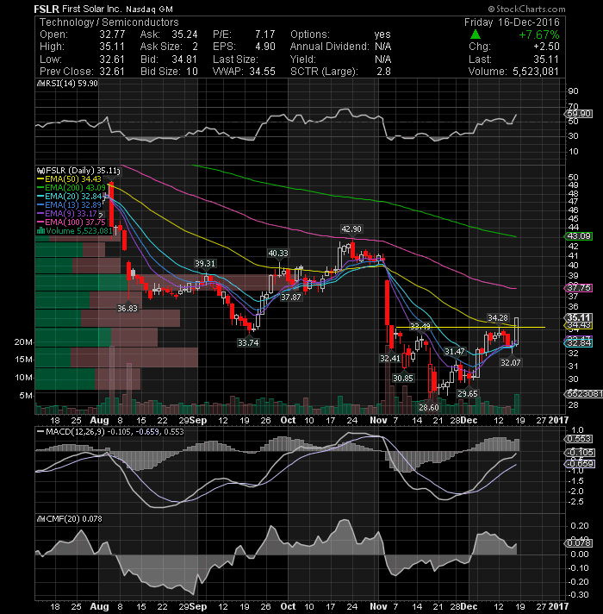Click the RSI(14) indicator legend icon

click(40, 84)
